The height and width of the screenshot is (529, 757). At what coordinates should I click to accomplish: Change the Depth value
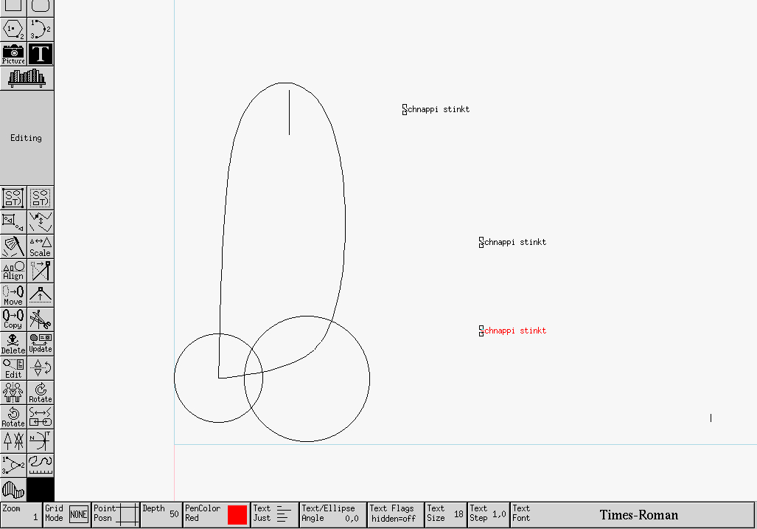161,515
